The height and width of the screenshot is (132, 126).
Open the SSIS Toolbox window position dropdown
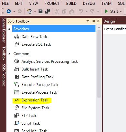pos(88,21)
